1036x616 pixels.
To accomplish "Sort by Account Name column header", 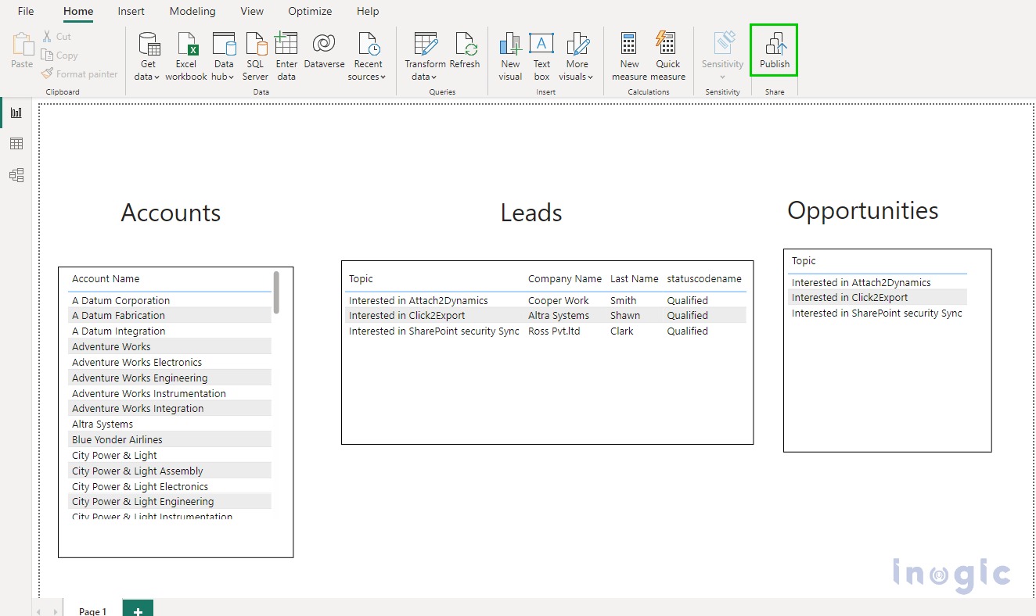I will (106, 279).
